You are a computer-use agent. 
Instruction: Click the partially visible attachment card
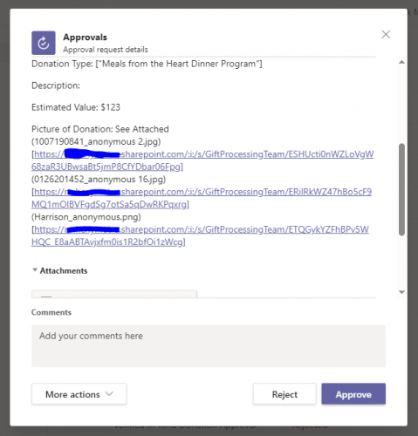click(114, 294)
